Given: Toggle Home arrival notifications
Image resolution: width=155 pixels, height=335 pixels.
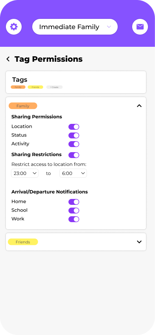Looking at the screenshot, I should pos(74,202).
